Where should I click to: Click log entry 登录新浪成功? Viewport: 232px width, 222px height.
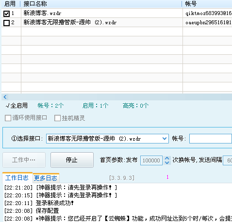click(39, 203)
